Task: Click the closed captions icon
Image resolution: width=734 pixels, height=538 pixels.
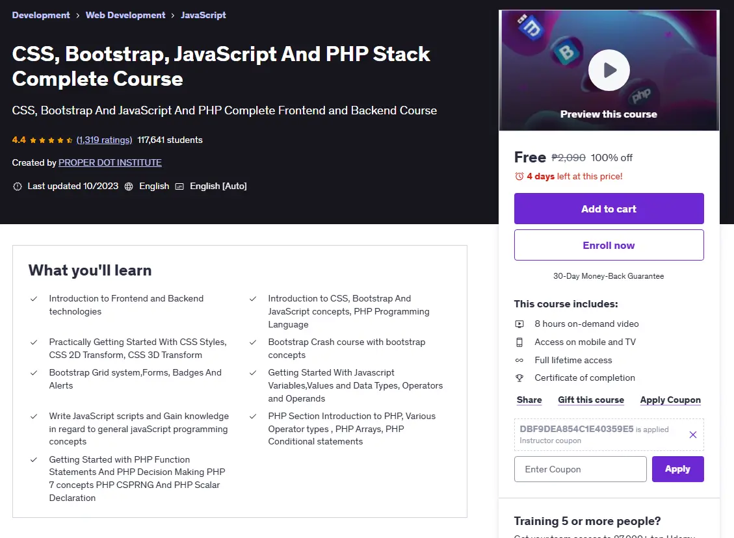Action: point(179,186)
